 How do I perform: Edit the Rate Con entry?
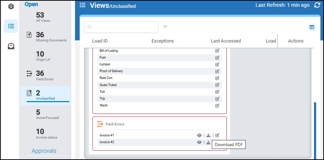coord(217,78)
